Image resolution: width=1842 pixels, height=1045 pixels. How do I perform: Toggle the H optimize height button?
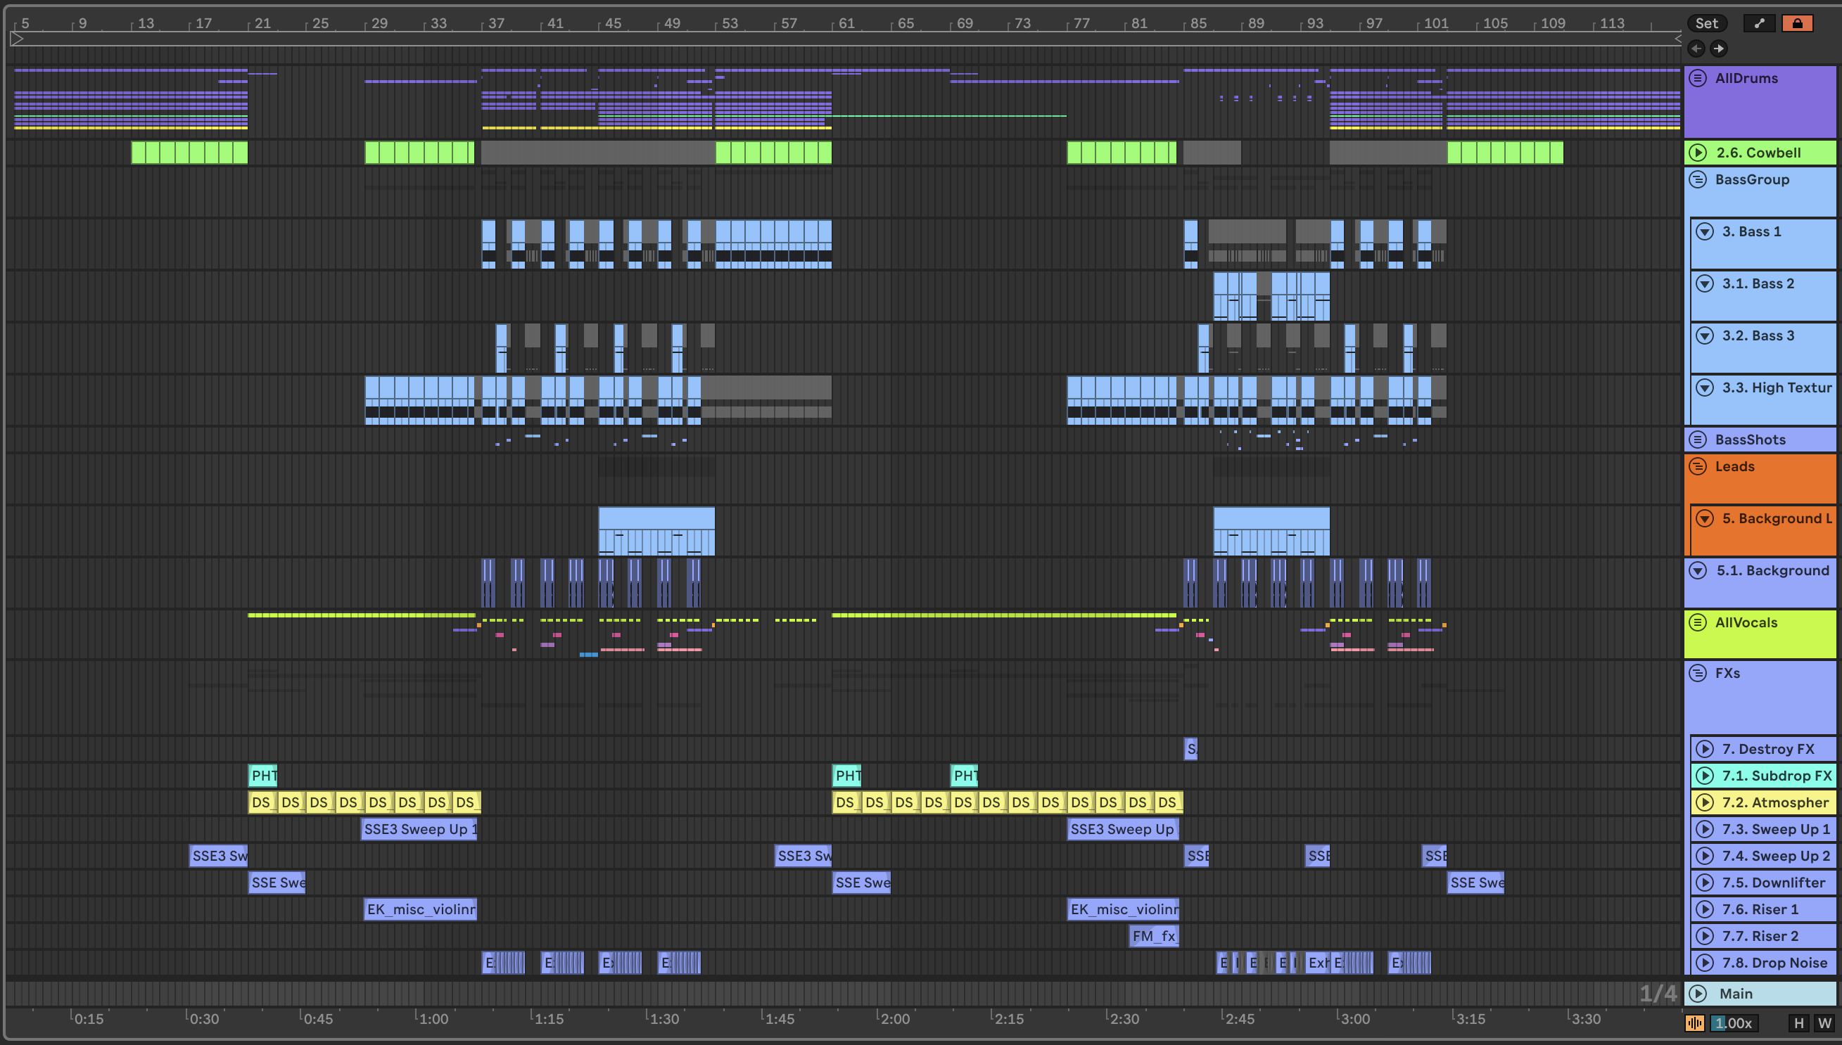[1799, 1022]
